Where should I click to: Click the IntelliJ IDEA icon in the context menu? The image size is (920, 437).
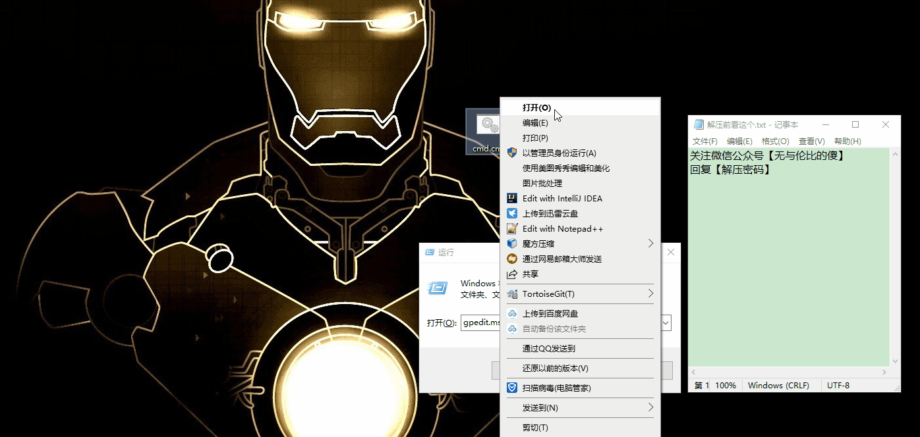click(x=512, y=198)
